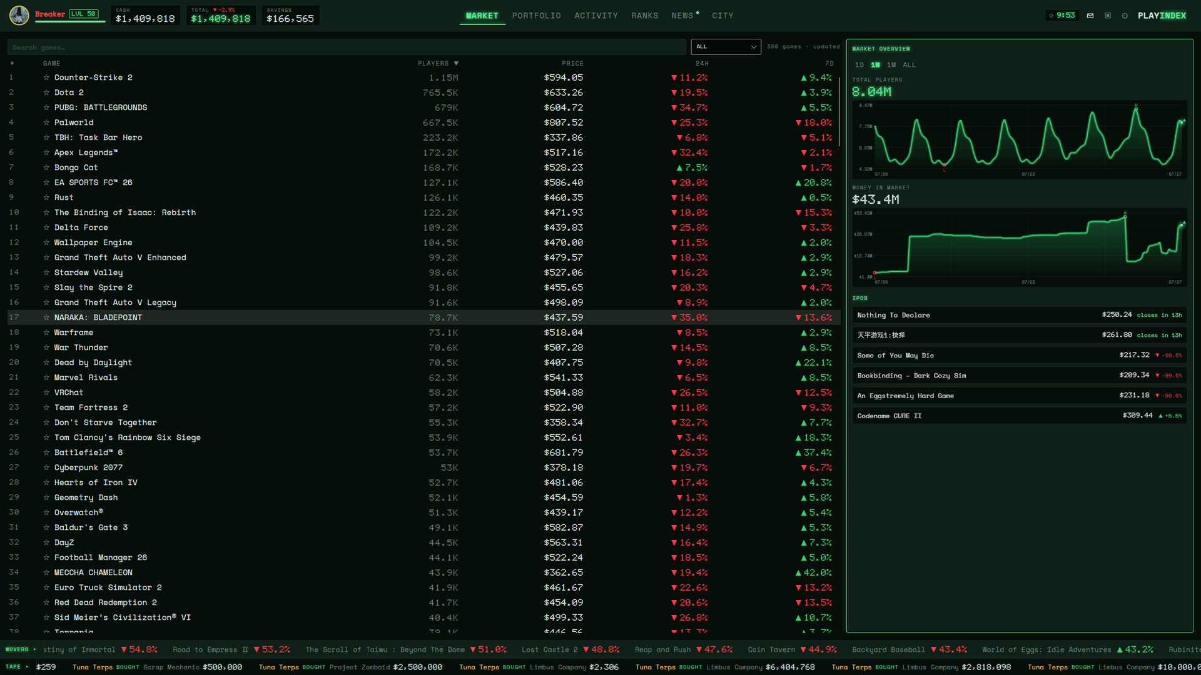Click the Money in Market chart
The height and width of the screenshot is (675, 1201).
1019,247
